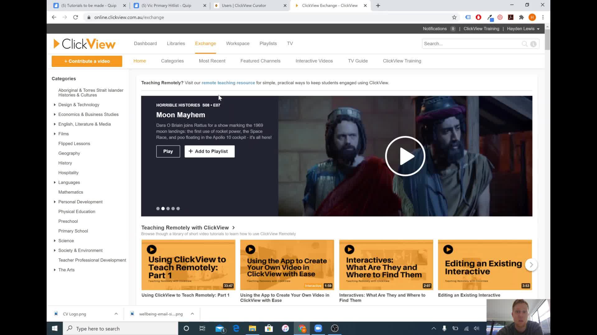Viewport: 597px width, 335px height.
Task: Open File Explorer from taskbar
Action: (x=252, y=328)
